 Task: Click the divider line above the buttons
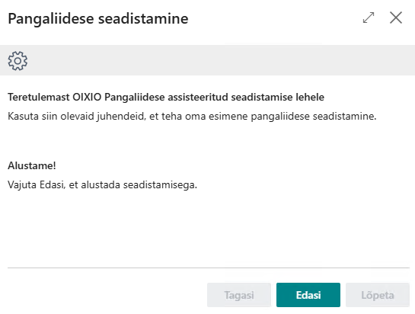coord(209,268)
